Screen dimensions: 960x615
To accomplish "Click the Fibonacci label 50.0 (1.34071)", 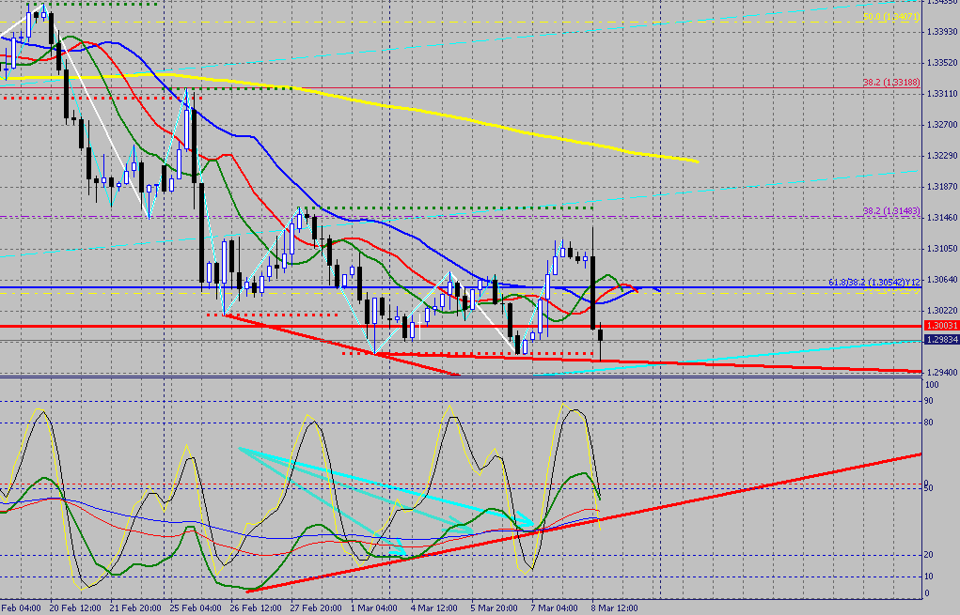I will 891,17.
